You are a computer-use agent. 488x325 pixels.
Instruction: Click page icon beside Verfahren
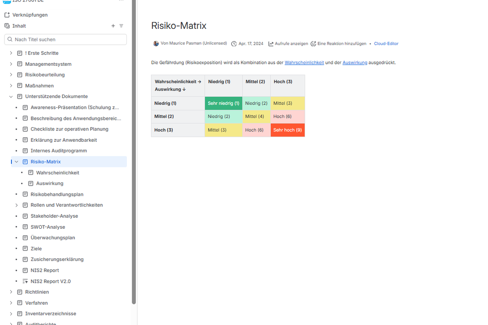tap(20, 303)
